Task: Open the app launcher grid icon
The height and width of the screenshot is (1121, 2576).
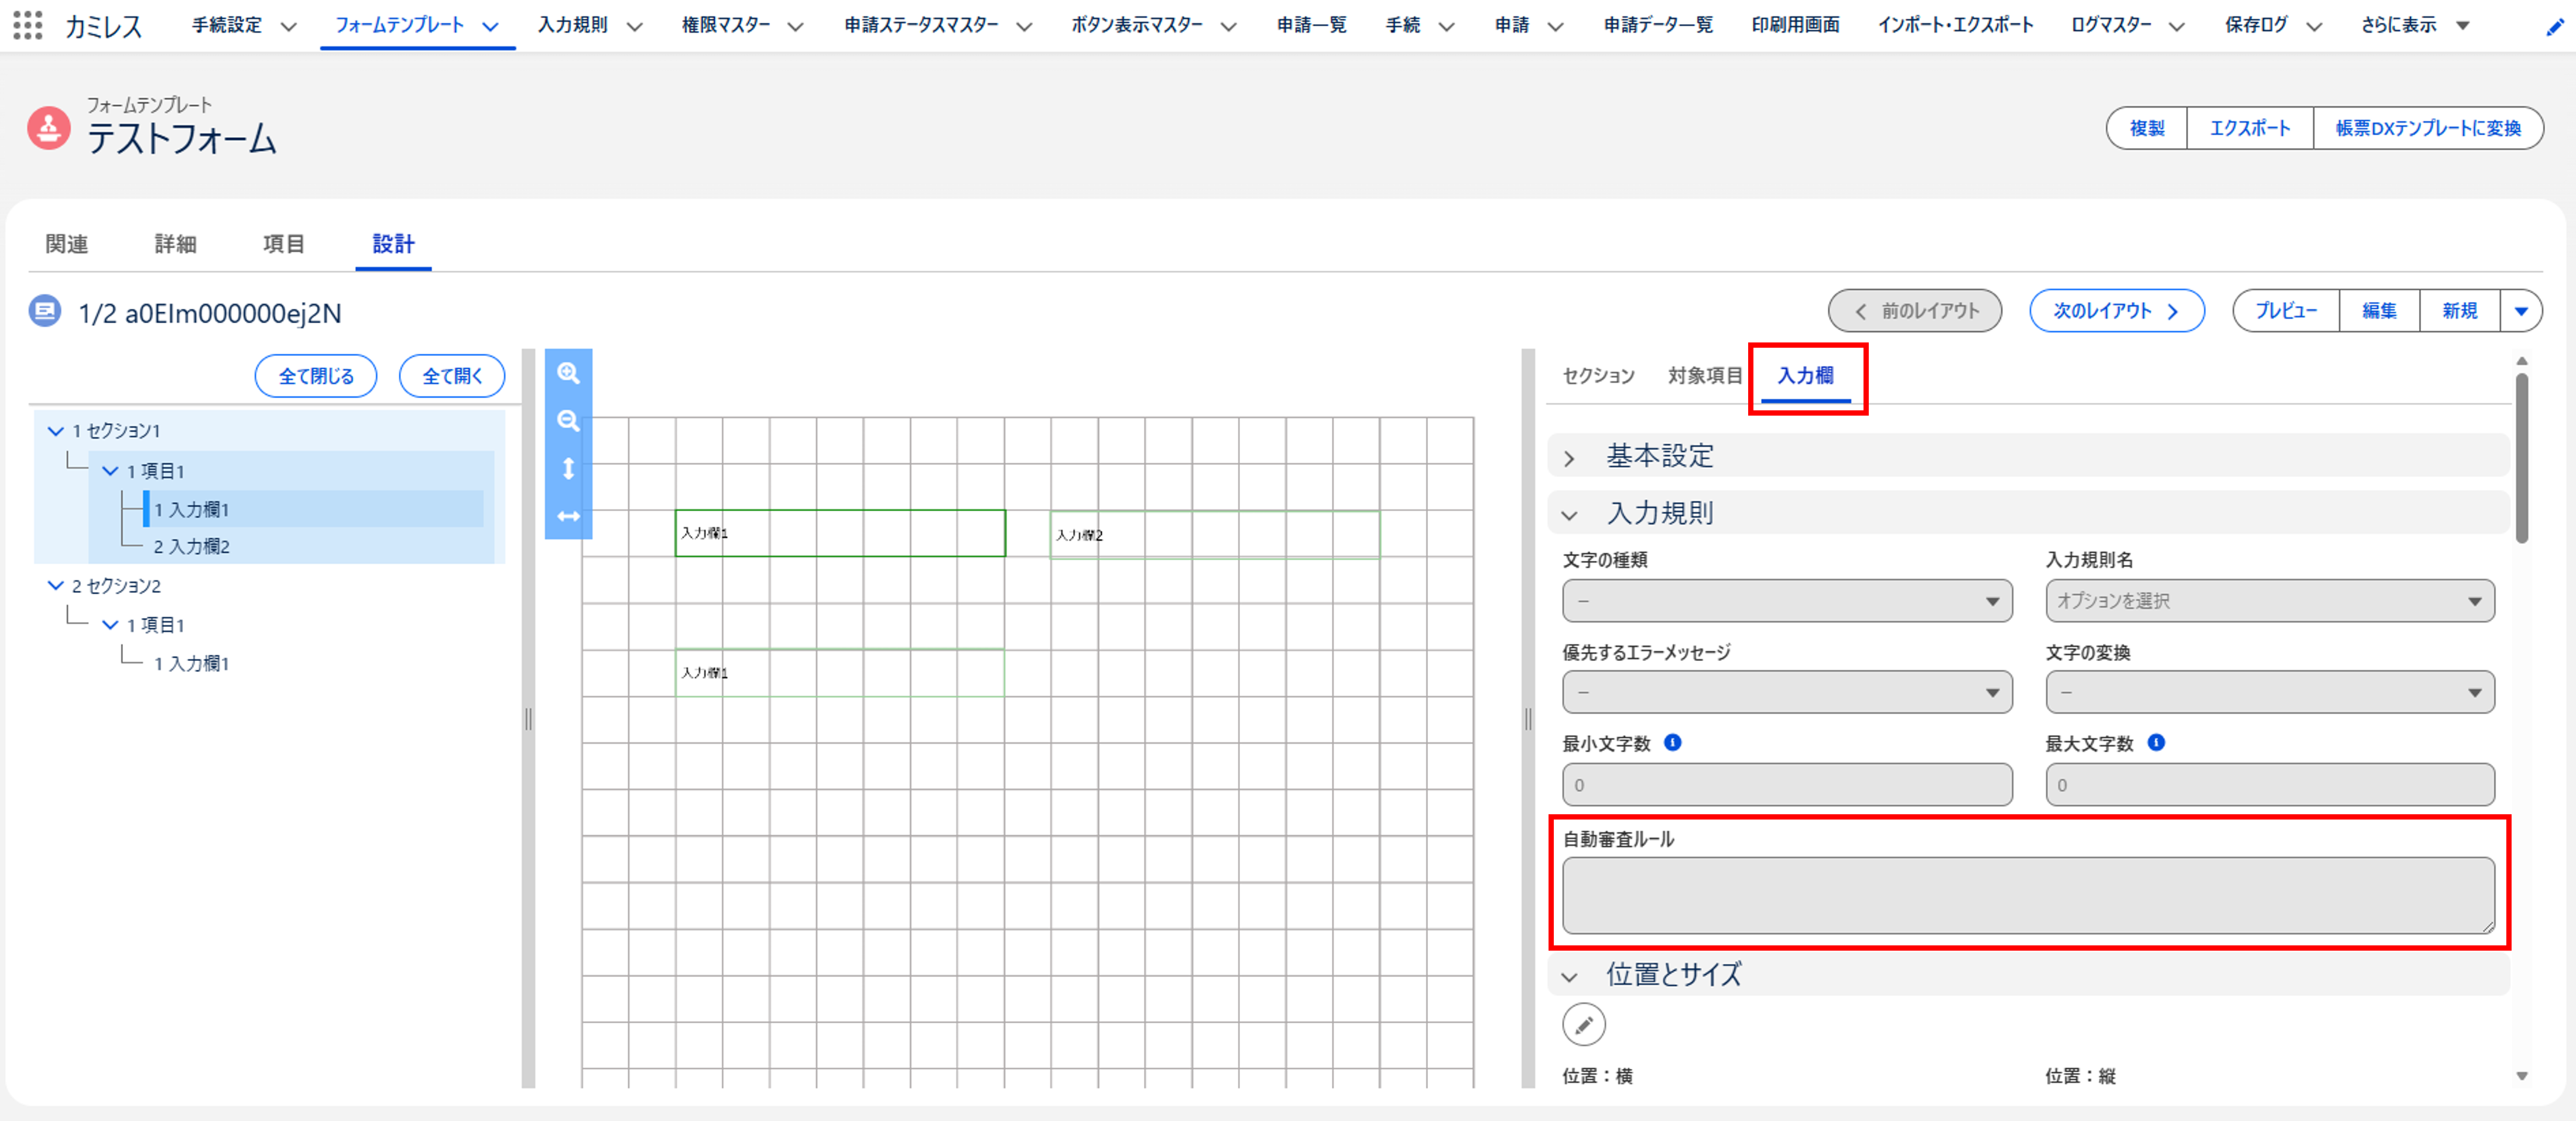Action: (x=27, y=25)
